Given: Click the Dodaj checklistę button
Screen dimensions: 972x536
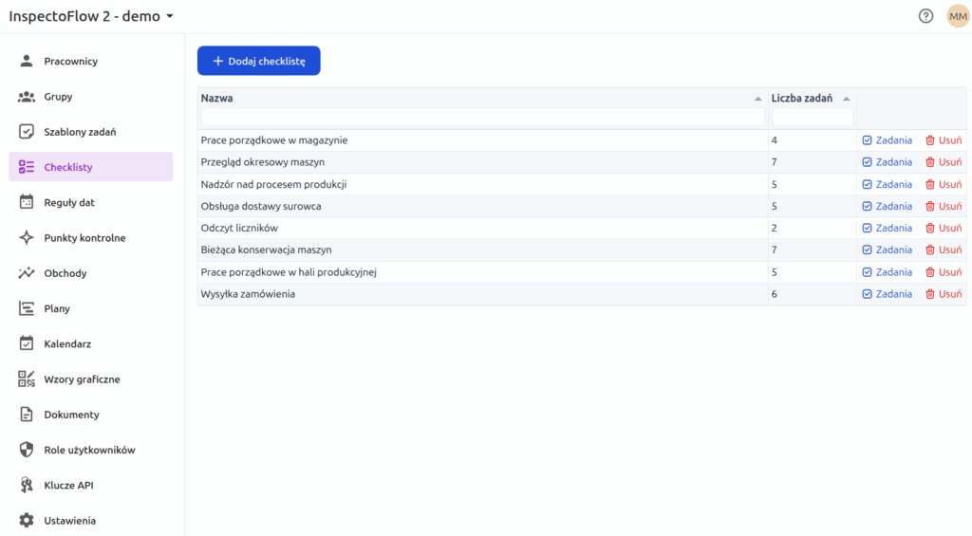Looking at the screenshot, I should (258, 61).
